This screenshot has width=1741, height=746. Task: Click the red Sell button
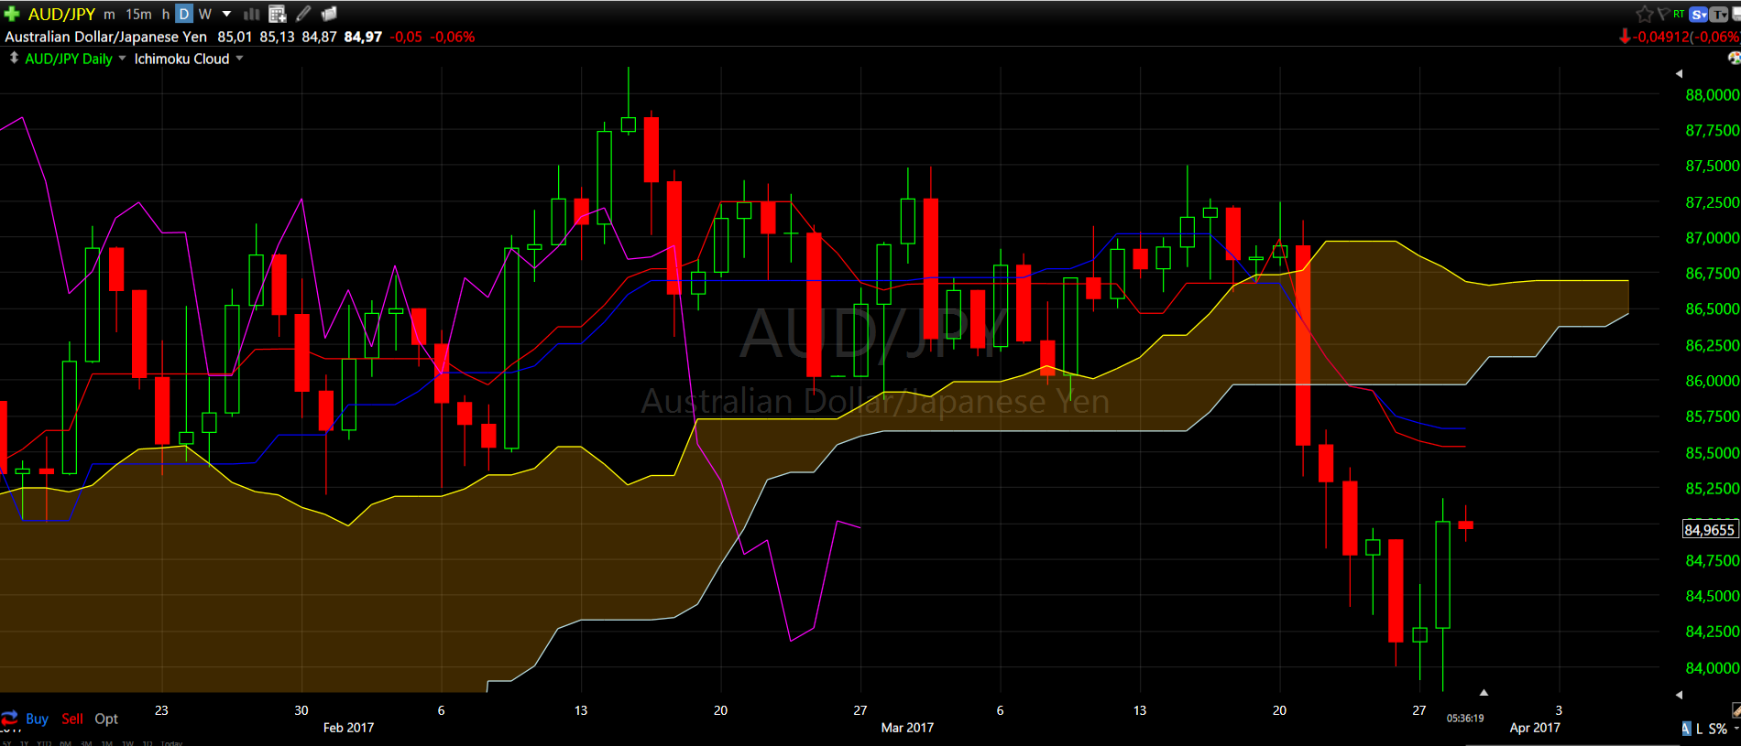[x=72, y=719]
